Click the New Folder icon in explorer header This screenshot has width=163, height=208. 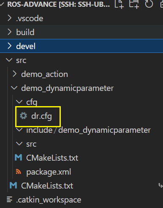pyautogui.click(x=134, y=4)
